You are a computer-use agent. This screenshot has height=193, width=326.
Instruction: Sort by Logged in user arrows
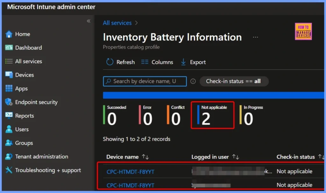[x=236, y=157]
